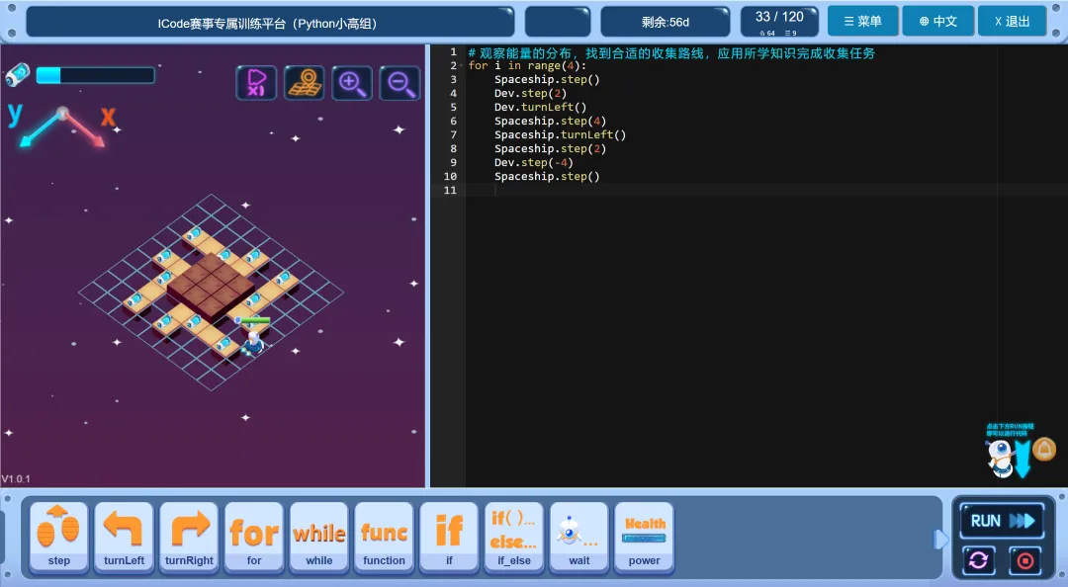Click the comment line 观察能量的分布
The width and height of the screenshot is (1068, 587).
click(670, 53)
